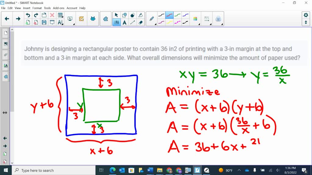Screen dimensions: 312x175
Task: Insert a table
Action: pyautogui.click(x=60, y=15)
